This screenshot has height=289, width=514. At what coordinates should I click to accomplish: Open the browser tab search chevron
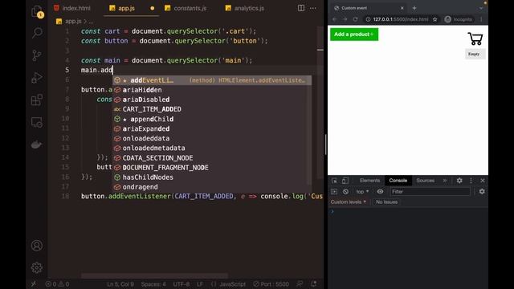click(x=481, y=8)
